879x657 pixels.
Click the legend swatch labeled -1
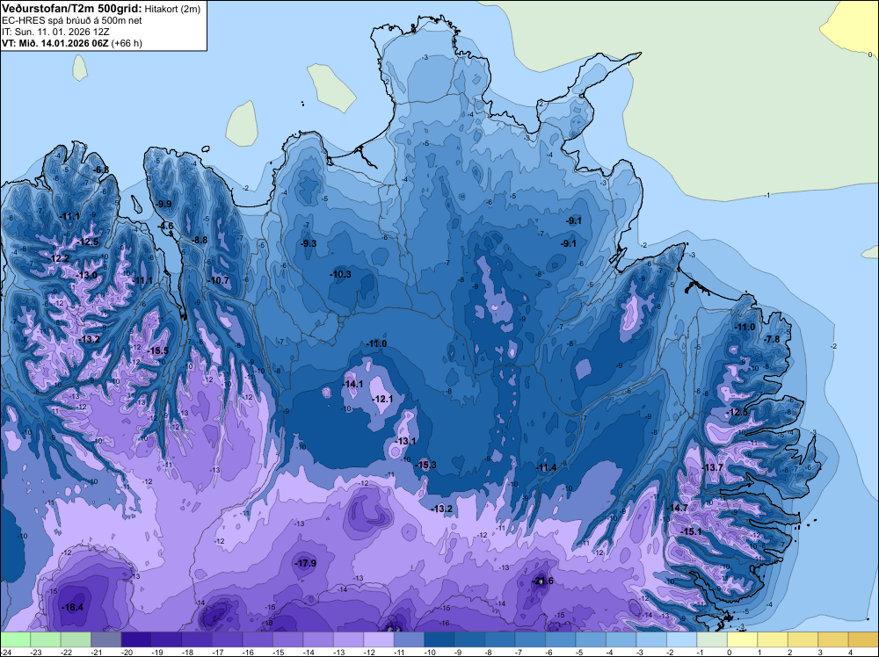pyautogui.click(x=711, y=639)
